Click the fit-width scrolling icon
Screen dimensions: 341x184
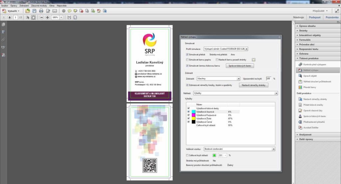69,17
